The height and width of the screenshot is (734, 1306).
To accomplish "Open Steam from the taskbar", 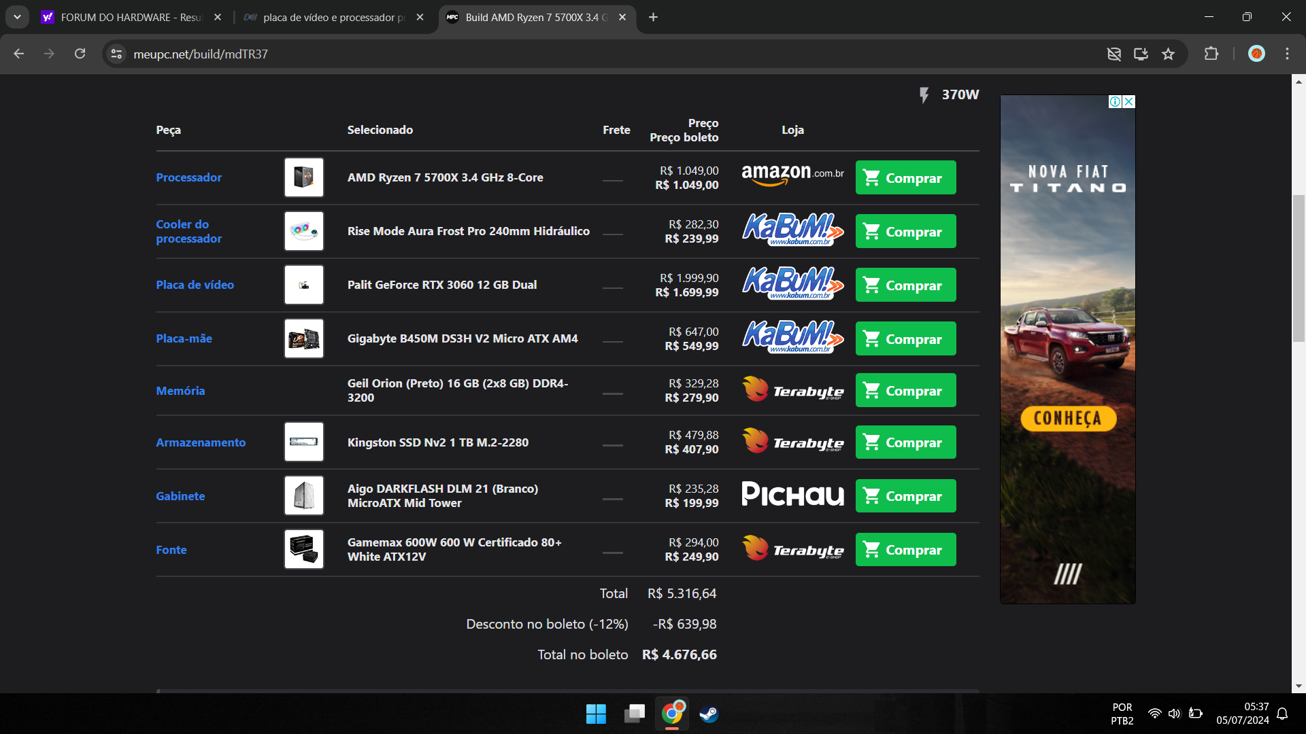I will click(709, 714).
